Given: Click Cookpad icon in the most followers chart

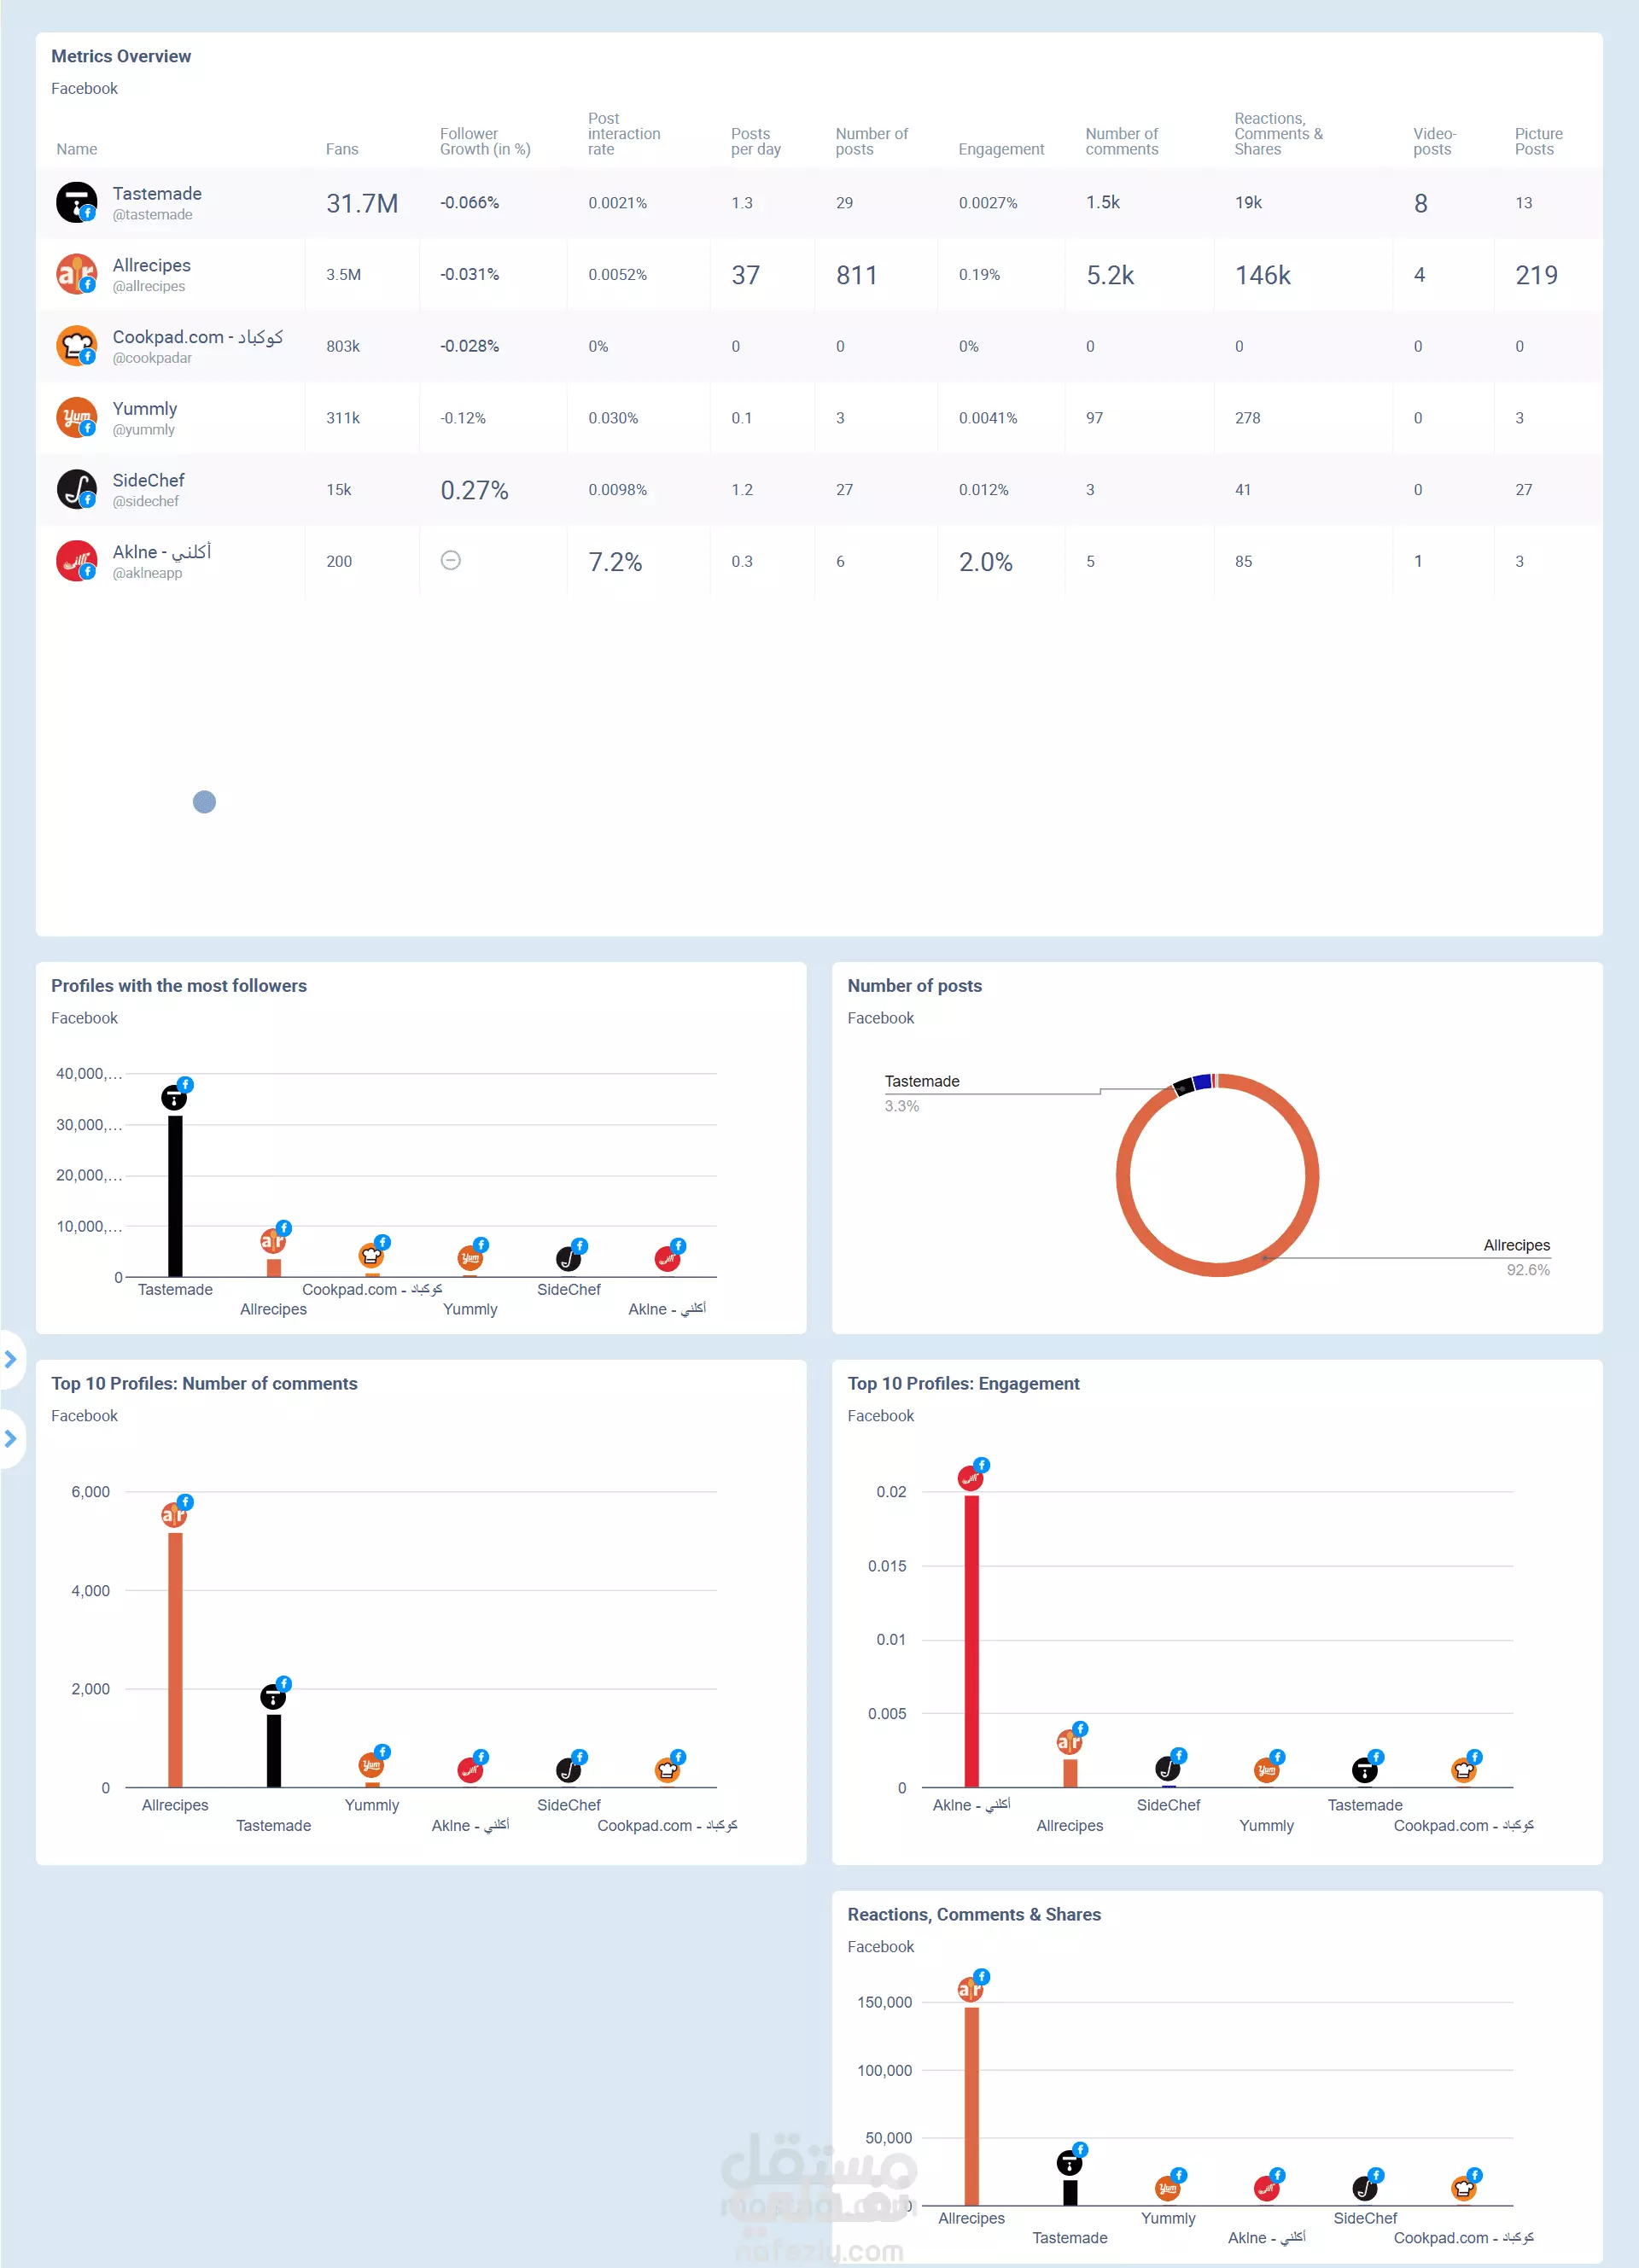Looking at the screenshot, I should coord(372,1254).
